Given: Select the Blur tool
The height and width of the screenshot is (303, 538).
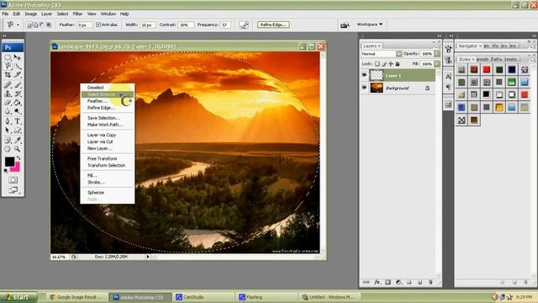Looking at the screenshot, I should click(8, 111).
